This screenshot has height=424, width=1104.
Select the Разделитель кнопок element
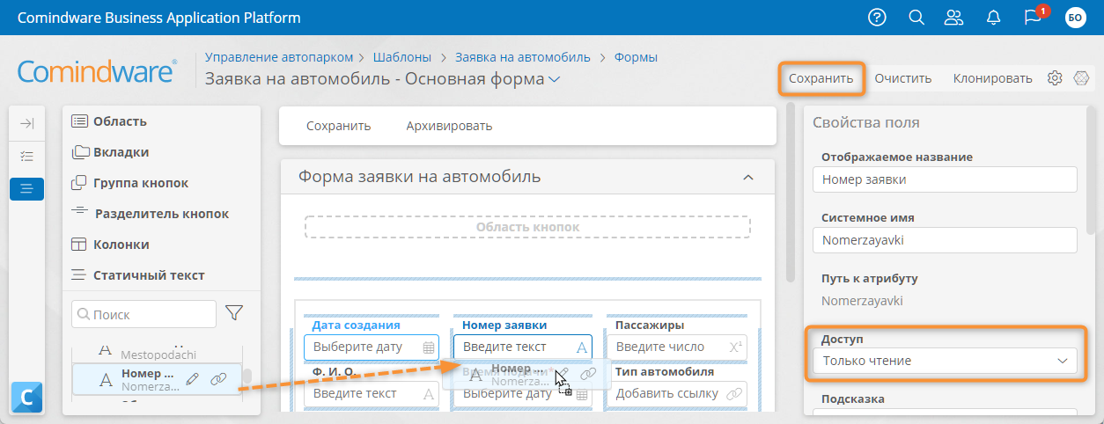click(150, 214)
